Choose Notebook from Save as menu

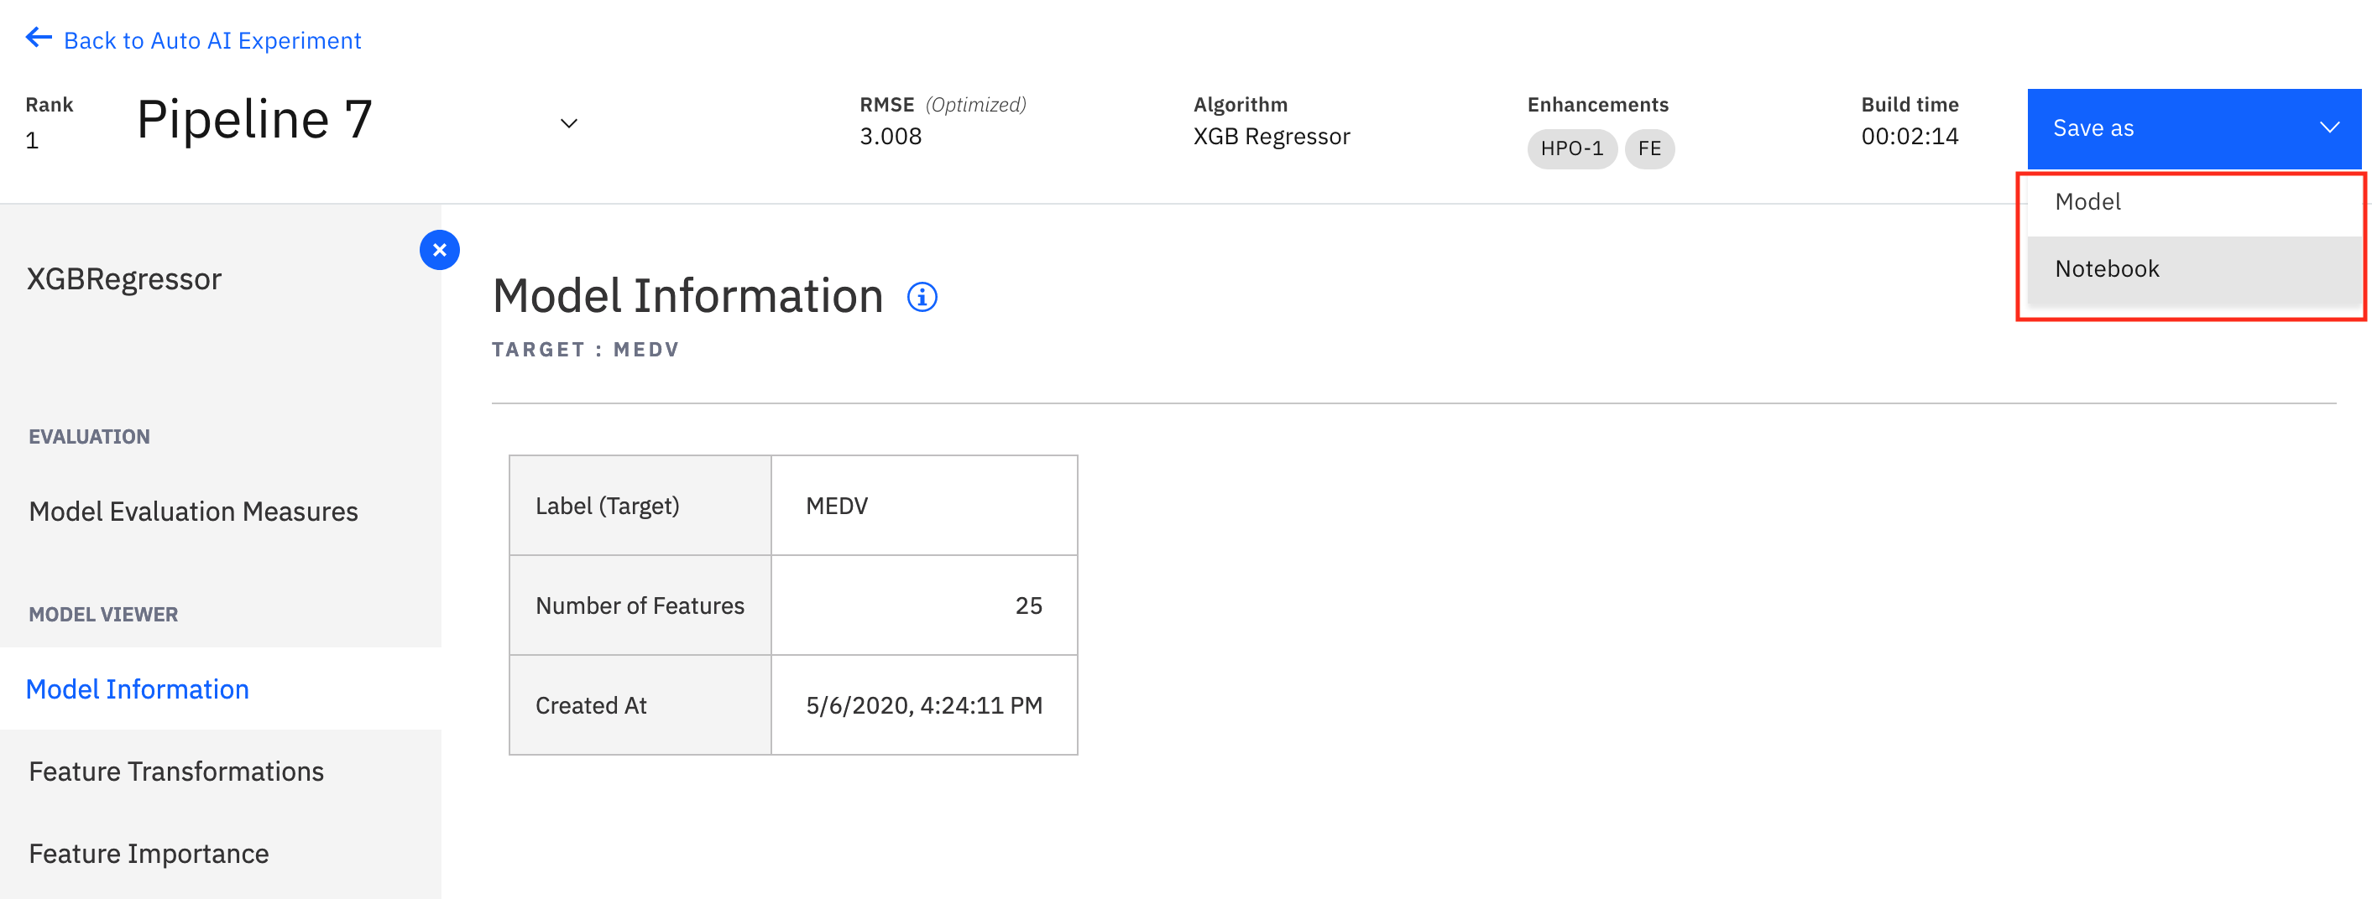[x=2107, y=268]
